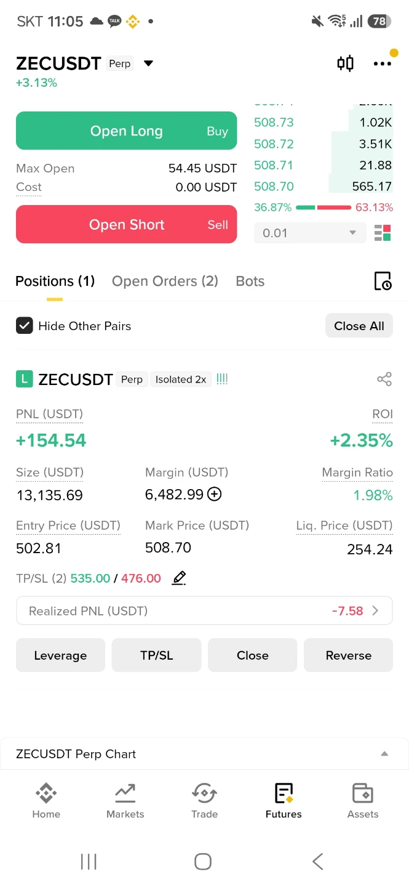Image resolution: width=409 pixels, height=887 pixels.
Task: Open the 0.01 price precision dropdown
Action: 309,233
